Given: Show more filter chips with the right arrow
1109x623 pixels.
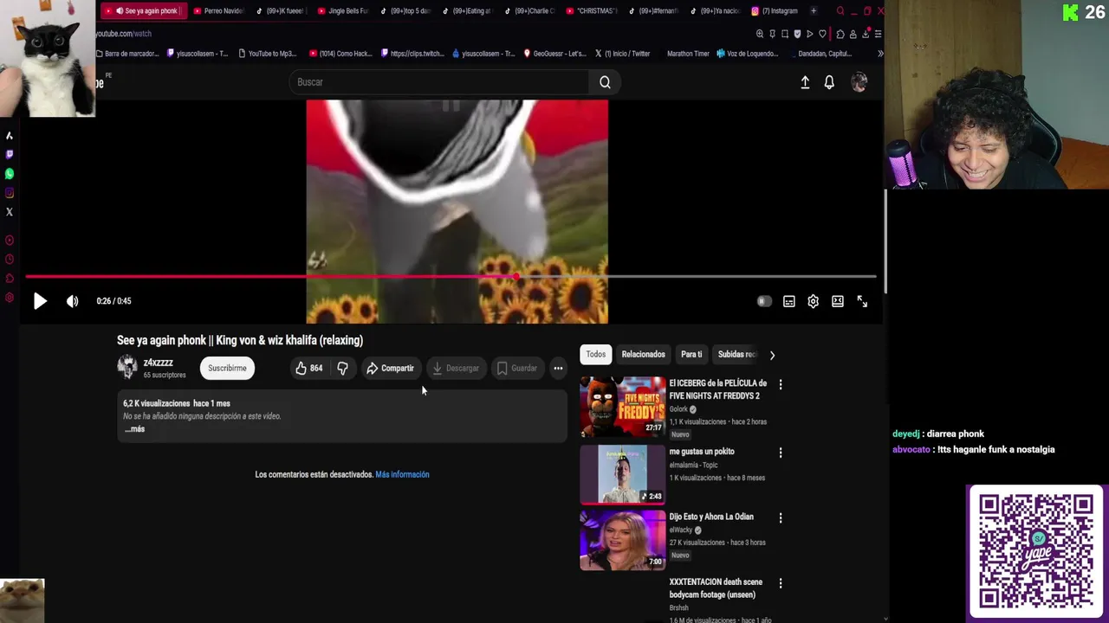Looking at the screenshot, I should pos(772,355).
